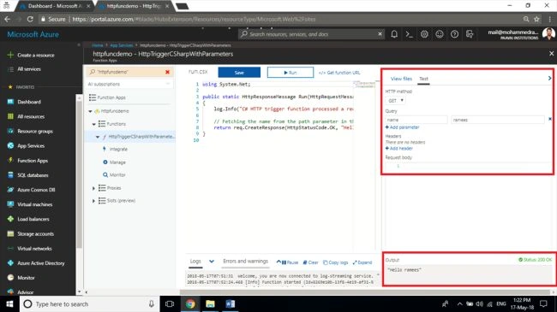Collapse the Functions tree node
The width and height of the screenshot is (557, 312).
click(x=93, y=124)
